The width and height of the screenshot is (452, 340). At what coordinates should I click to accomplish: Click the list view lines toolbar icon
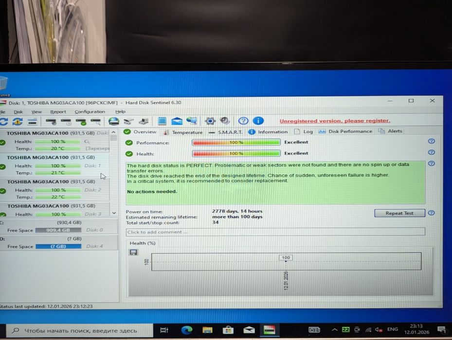pyautogui.click(x=32, y=122)
